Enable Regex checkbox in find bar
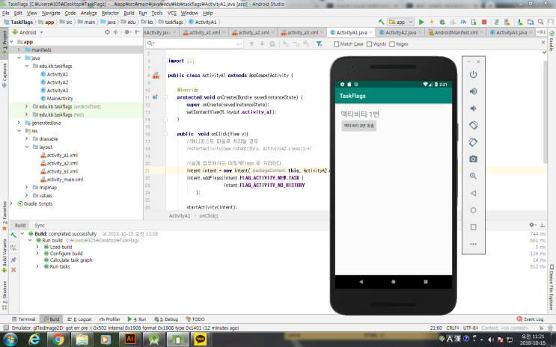The height and width of the screenshot is (347, 556). (392, 44)
